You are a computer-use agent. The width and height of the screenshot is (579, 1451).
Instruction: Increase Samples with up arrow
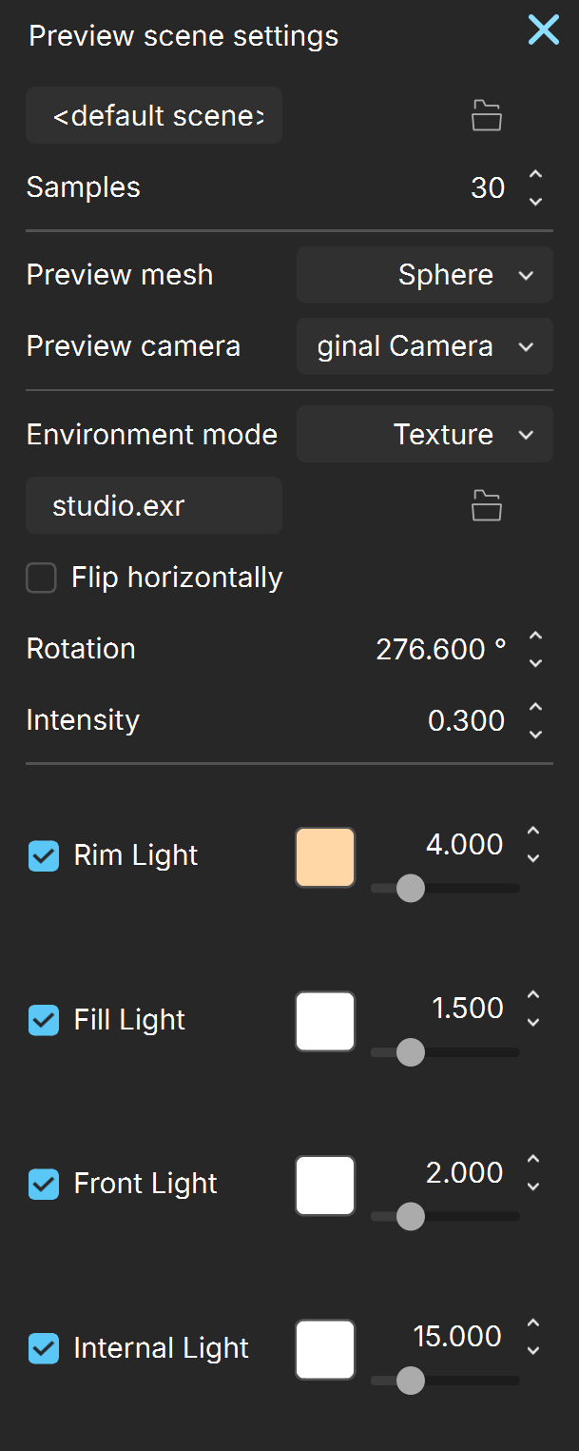(535, 175)
